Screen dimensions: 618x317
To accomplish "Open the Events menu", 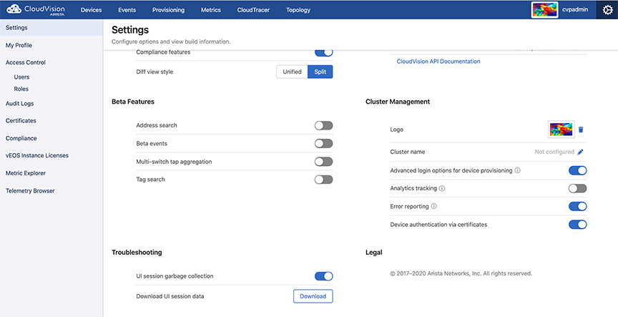I will [x=127, y=10].
